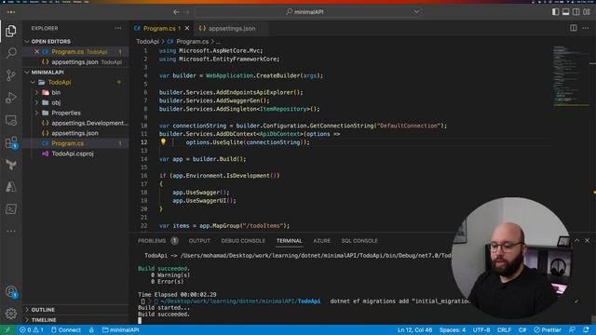
Task: Open the Azure view icon
Action: [x=11, y=186]
